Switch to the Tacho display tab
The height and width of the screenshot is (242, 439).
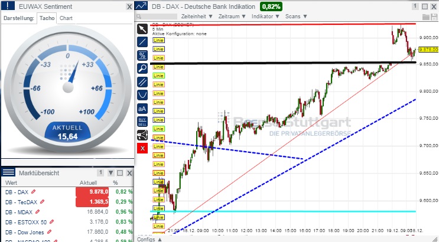[x=47, y=18]
